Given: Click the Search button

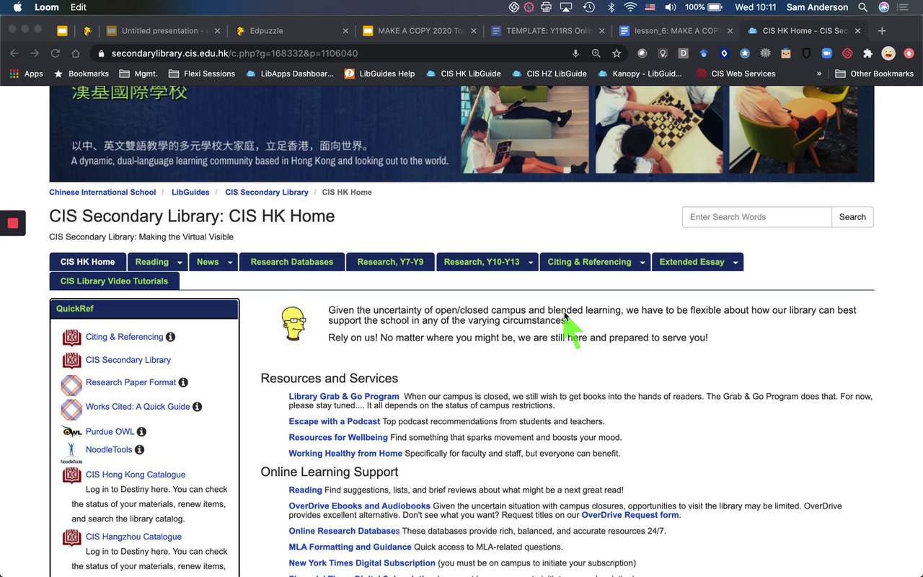Looking at the screenshot, I should click(x=852, y=217).
